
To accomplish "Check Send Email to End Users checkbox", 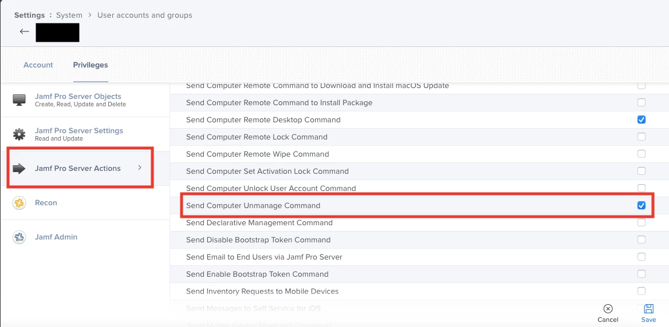I will coord(642,257).
